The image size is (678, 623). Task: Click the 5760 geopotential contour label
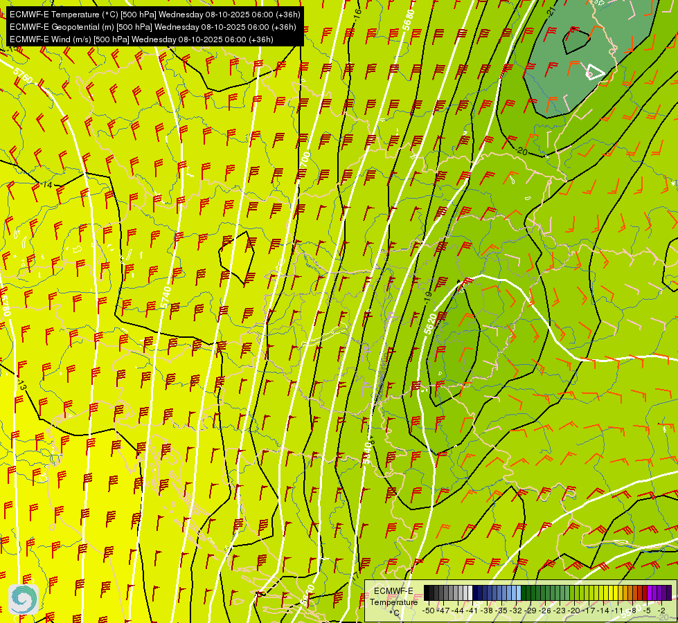22,74
